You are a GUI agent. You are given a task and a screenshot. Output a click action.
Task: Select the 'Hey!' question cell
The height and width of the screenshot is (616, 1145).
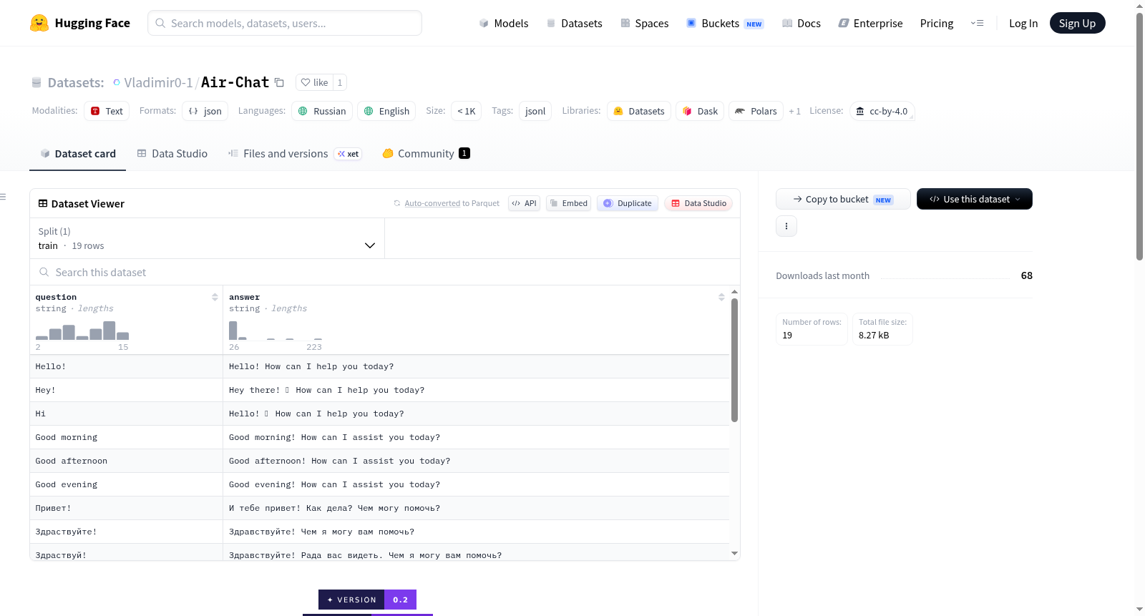[126, 390]
